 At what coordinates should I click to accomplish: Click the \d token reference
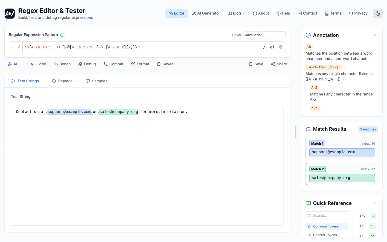[372, 226]
